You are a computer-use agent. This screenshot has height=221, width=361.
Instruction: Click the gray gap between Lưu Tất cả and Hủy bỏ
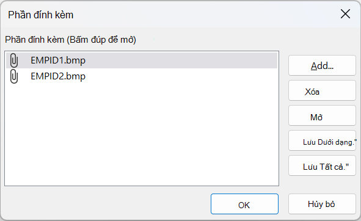(x=322, y=185)
